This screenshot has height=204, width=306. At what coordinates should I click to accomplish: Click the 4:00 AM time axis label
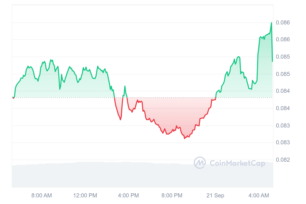pyautogui.click(x=259, y=196)
